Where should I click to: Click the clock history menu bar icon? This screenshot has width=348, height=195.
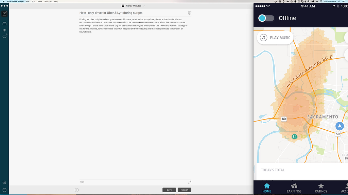tap(299, 2)
